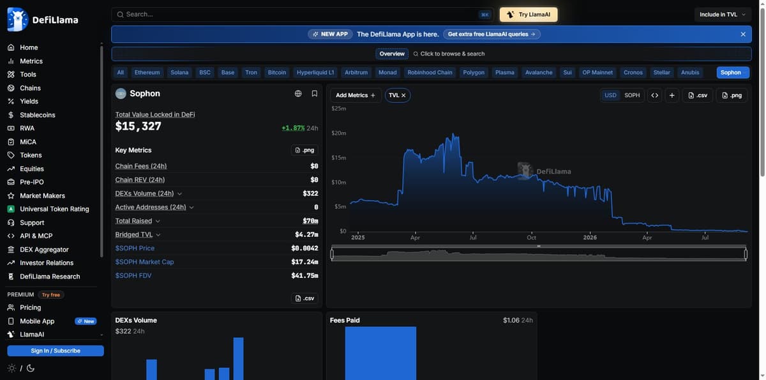Remove the TVL metric chip

(403, 95)
